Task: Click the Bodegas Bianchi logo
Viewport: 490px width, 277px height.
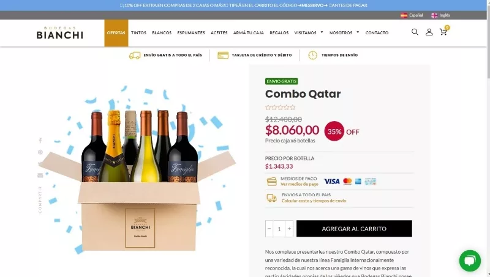Action: (x=60, y=33)
